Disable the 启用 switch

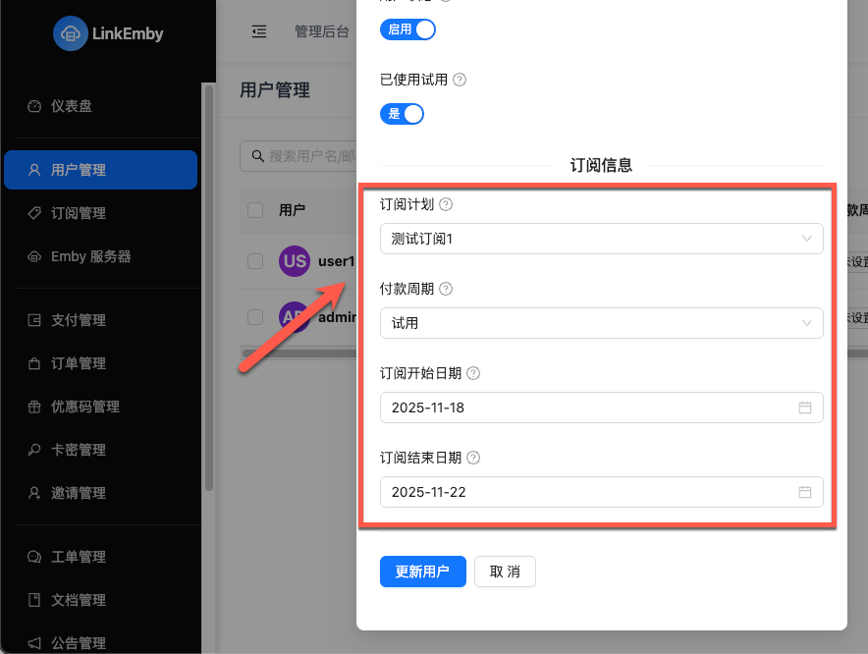(x=407, y=29)
